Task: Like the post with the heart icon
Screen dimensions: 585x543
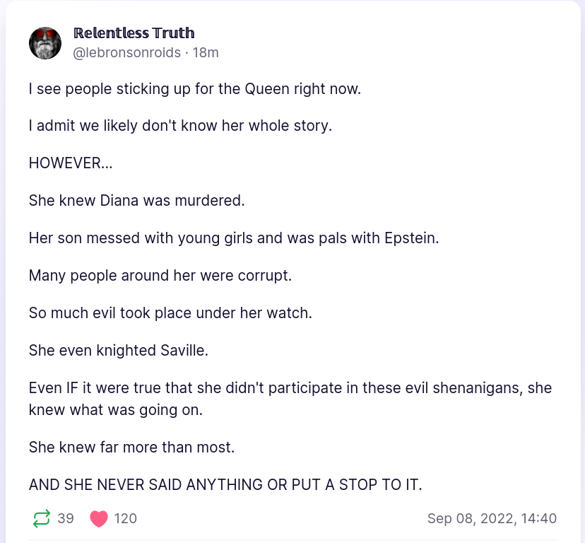Action: click(99, 519)
